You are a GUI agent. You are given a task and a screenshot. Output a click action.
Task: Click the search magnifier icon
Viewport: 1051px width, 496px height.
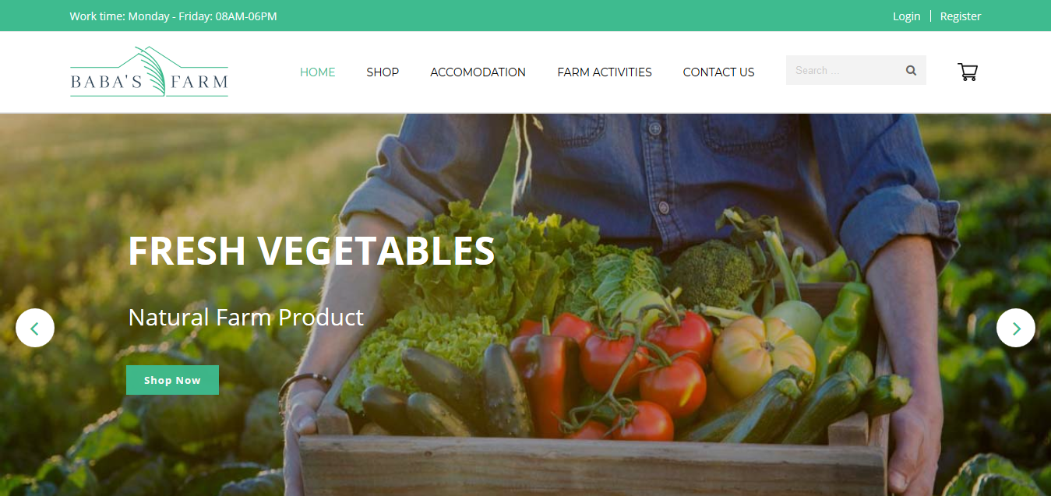click(x=911, y=70)
